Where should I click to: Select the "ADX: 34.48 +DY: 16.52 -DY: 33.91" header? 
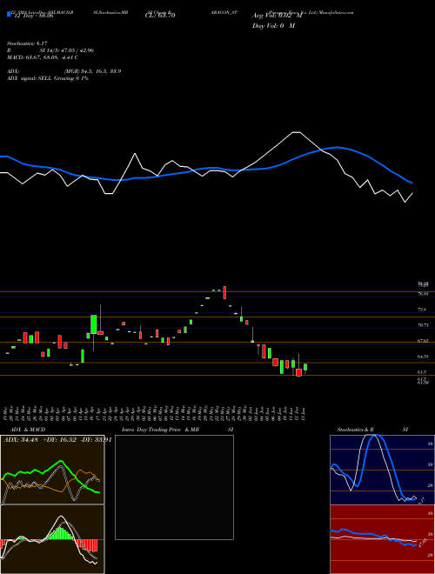click(x=57, y=440)
